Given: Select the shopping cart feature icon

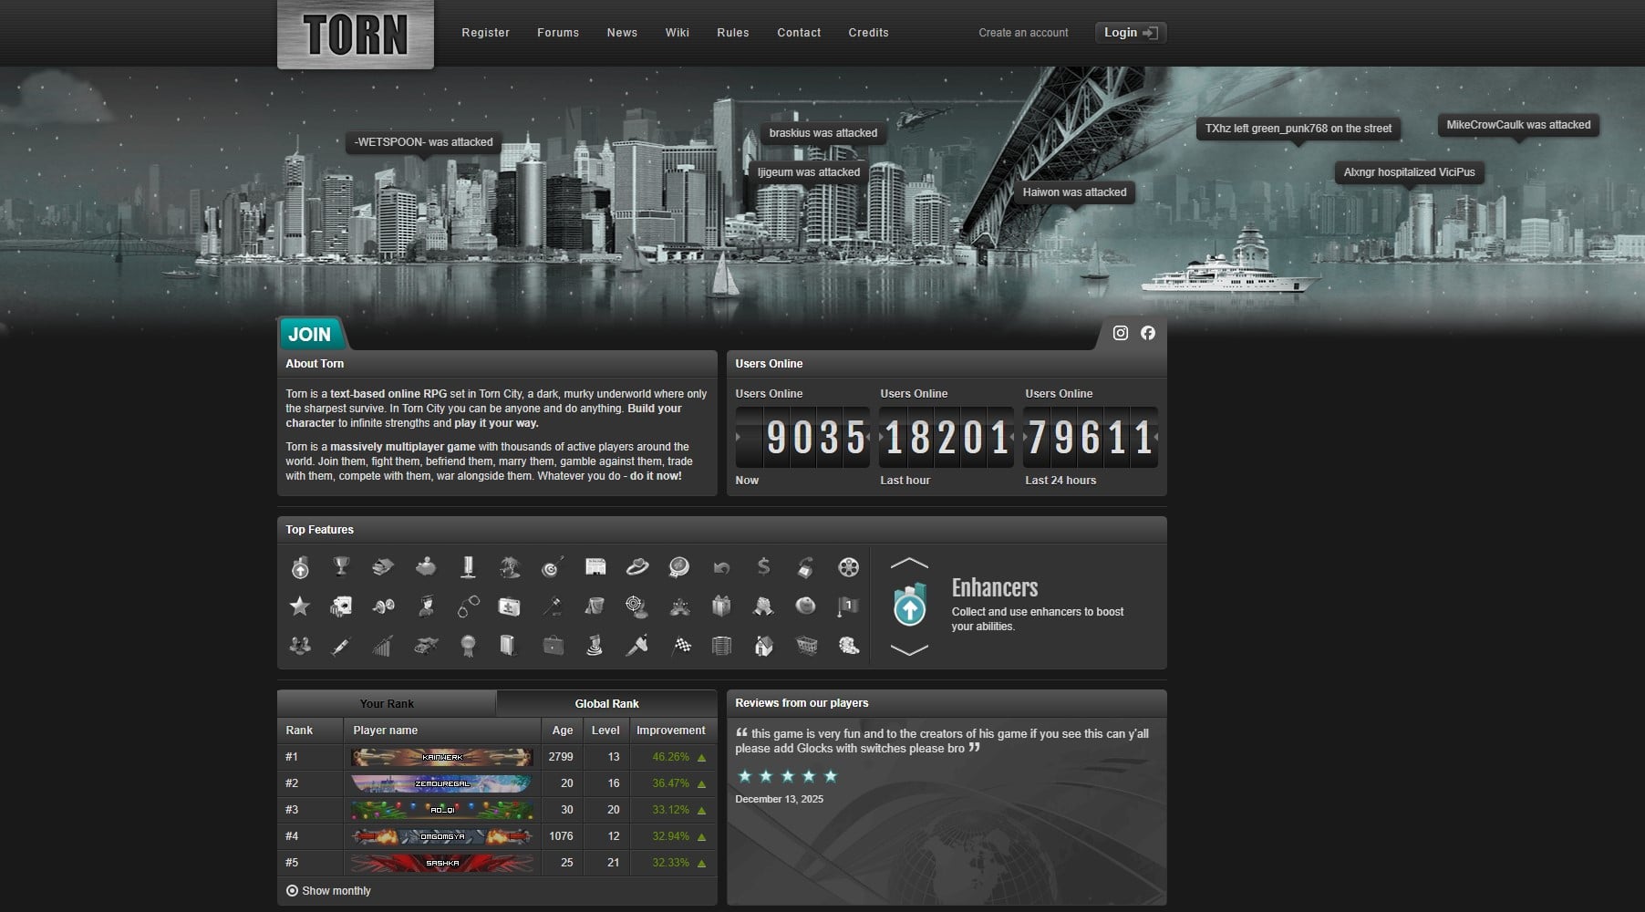Looking at the screenshot, I should tap(806, 646).
